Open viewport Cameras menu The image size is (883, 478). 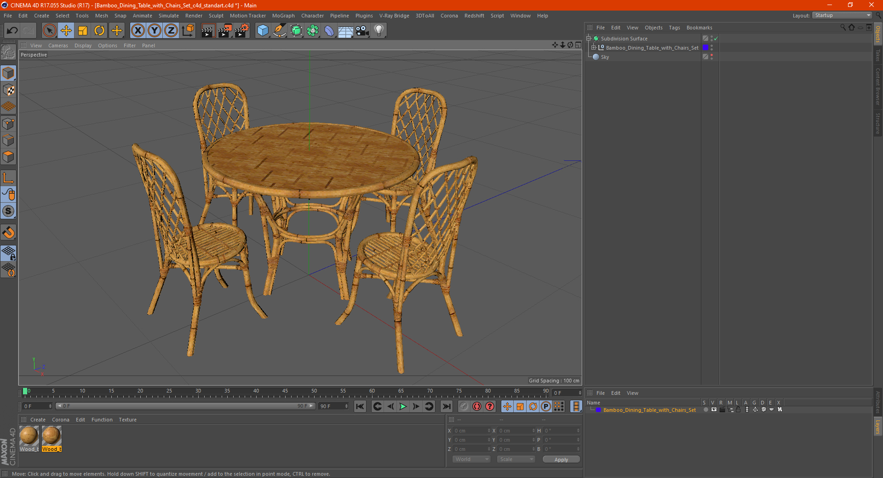(x=58, y=46)
